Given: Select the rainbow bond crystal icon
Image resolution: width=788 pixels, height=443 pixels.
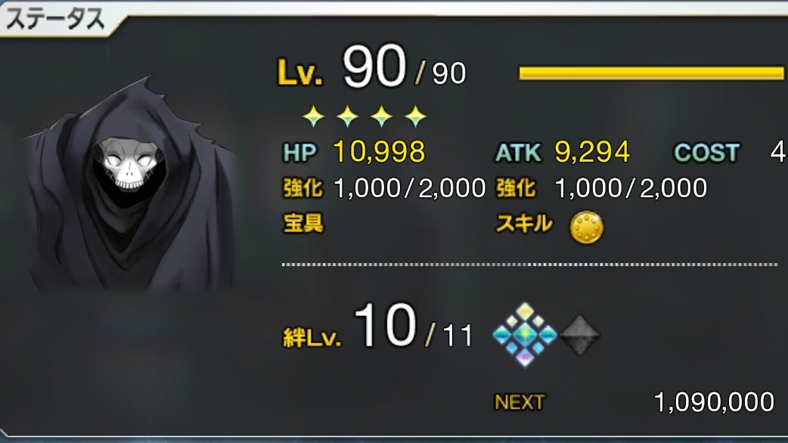Looking at the screenshot, I should (x=525, y=334).
